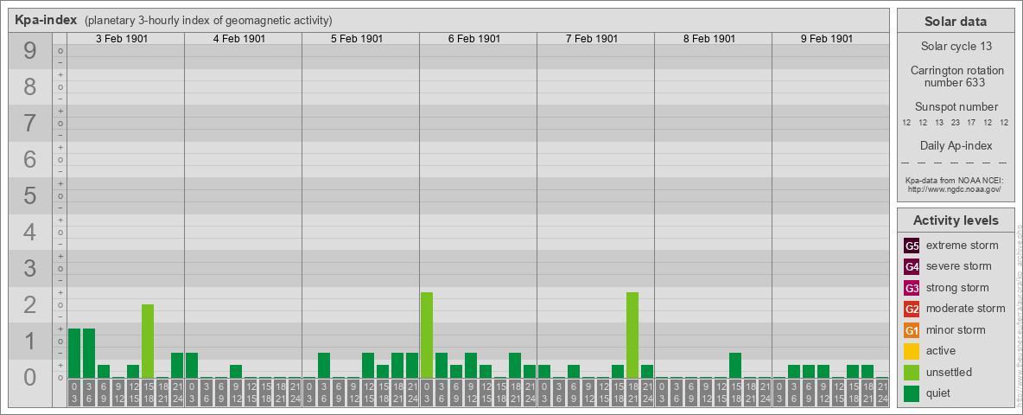Click the 6-9 bar on 7 Feb 1901
Screen dimensions: 1023x415
click(x=574, y=371)
